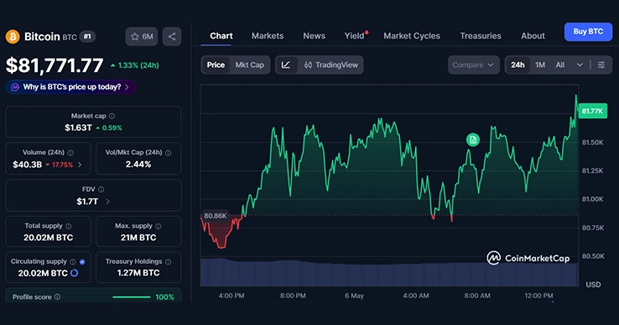This screenshot has width=619, height=325.
Task: Expand FDV details arrow
Action: (x=107, y=202)
